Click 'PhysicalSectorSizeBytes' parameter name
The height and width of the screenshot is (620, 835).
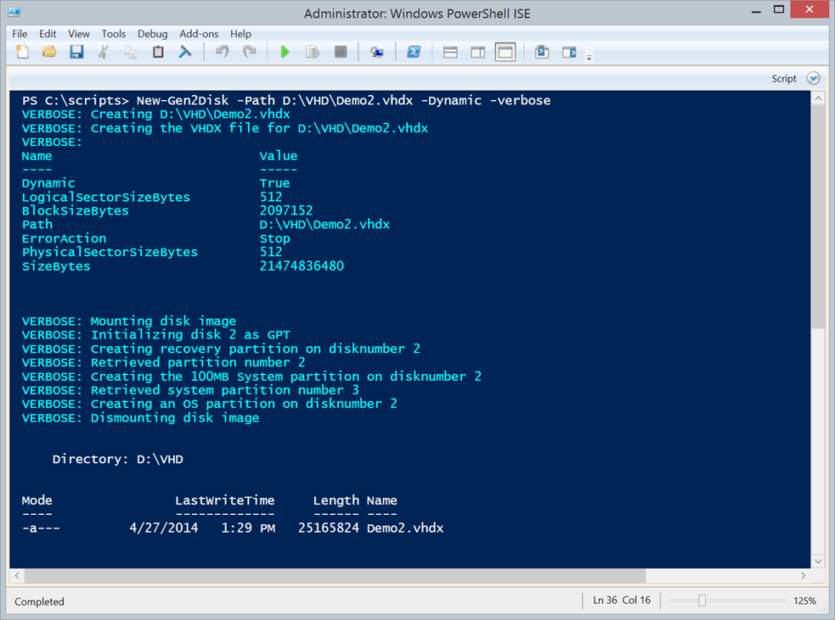(110, 252)
